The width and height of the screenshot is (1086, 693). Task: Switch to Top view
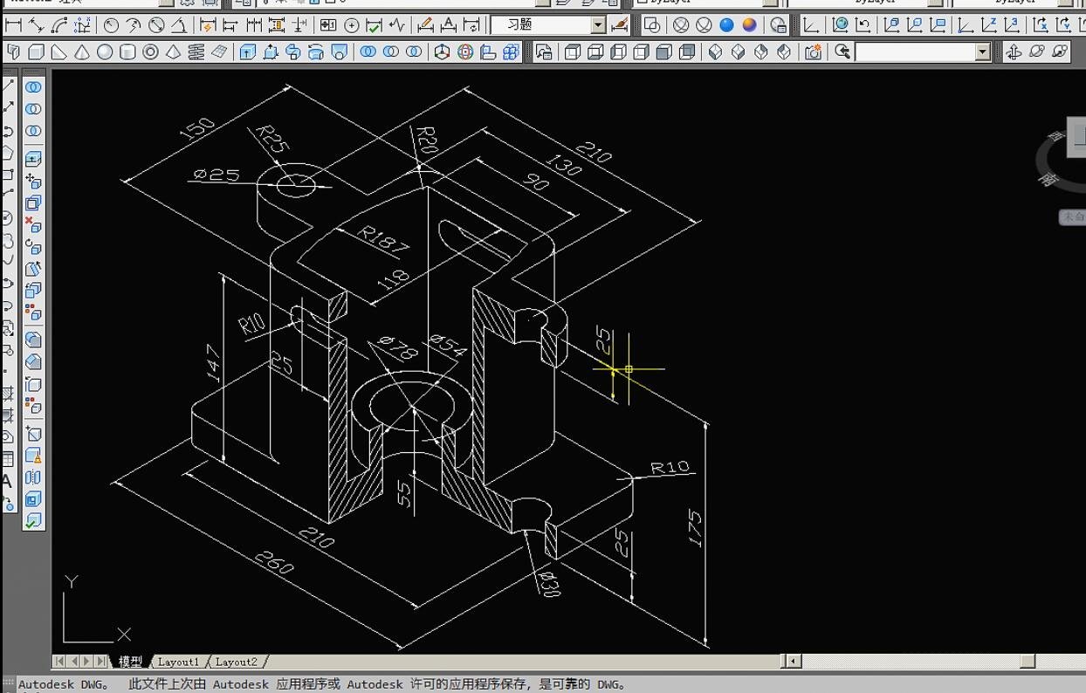click(573, 52)
